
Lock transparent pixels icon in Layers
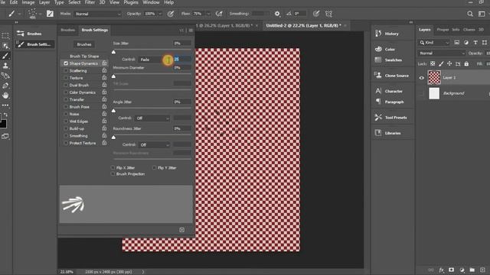coord(433,63)
